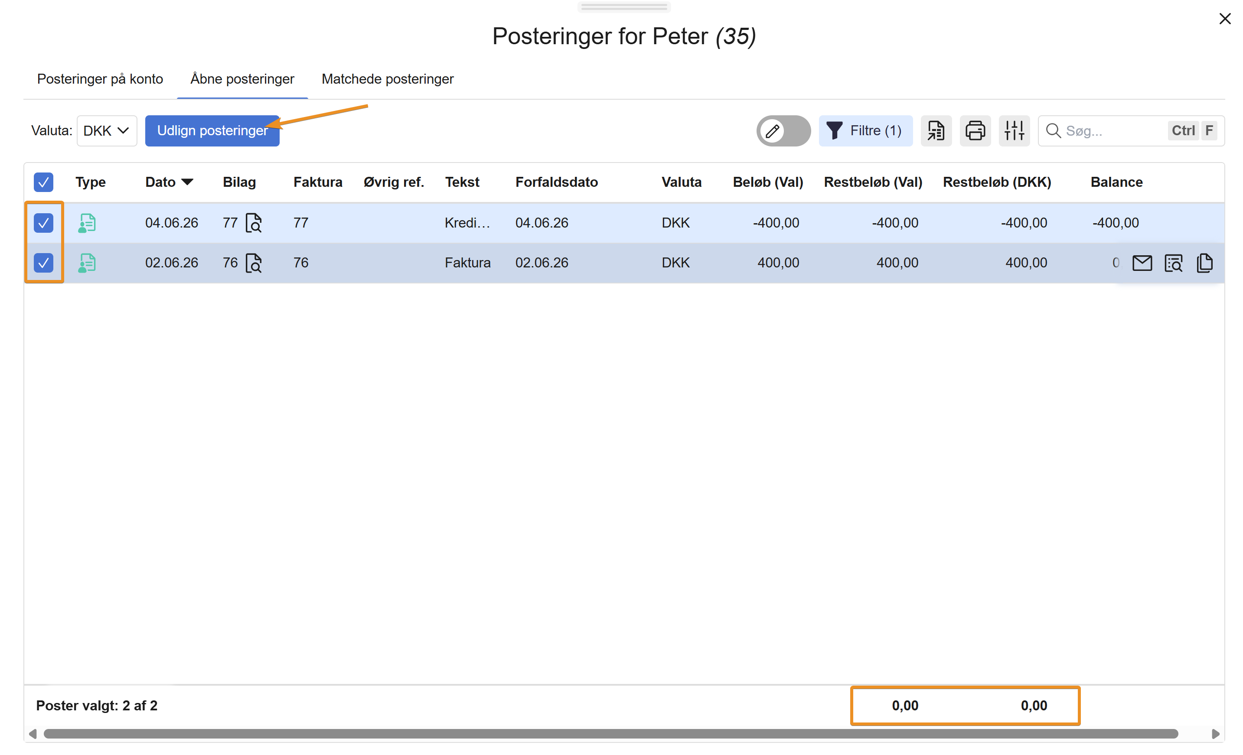Uncheck the select-all checkbox in header
The width and height of the screenshot is (1243, 755).
[43, 182]
